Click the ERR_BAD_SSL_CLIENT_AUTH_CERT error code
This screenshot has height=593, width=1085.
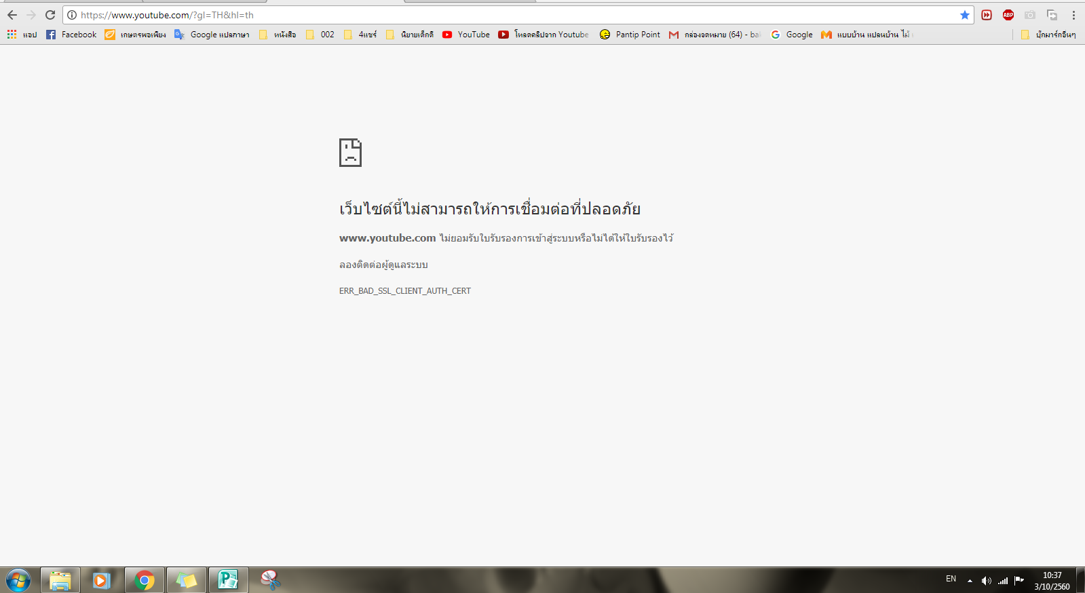(405, 291)
